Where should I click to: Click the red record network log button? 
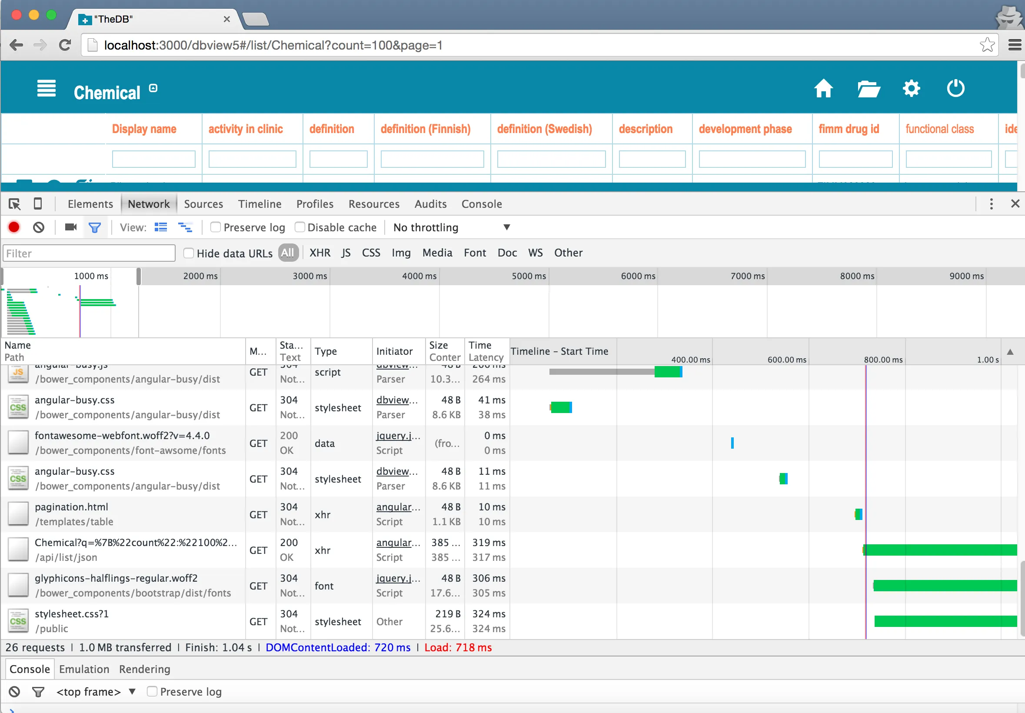pyautogui.click(x=14, y=228)
